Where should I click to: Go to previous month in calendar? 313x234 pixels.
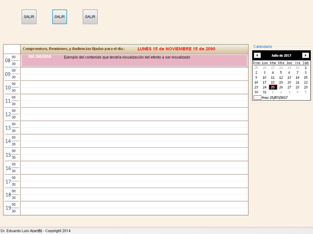click(x=257, y=55)
